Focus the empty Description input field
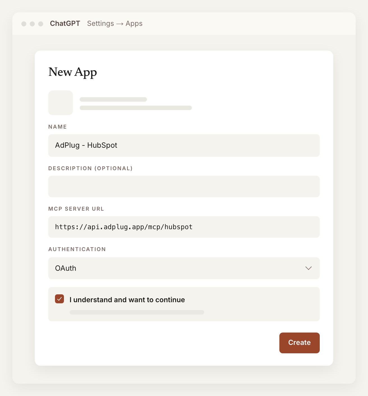This screenshot has width=368, height=396. pos(184,186)
